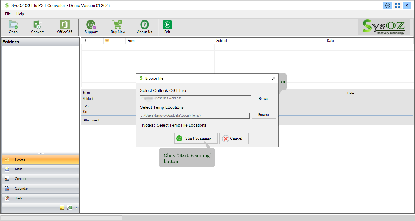Open the Help menu
The width and height of the screenshot is (415, 221).
tap(20, 14)
